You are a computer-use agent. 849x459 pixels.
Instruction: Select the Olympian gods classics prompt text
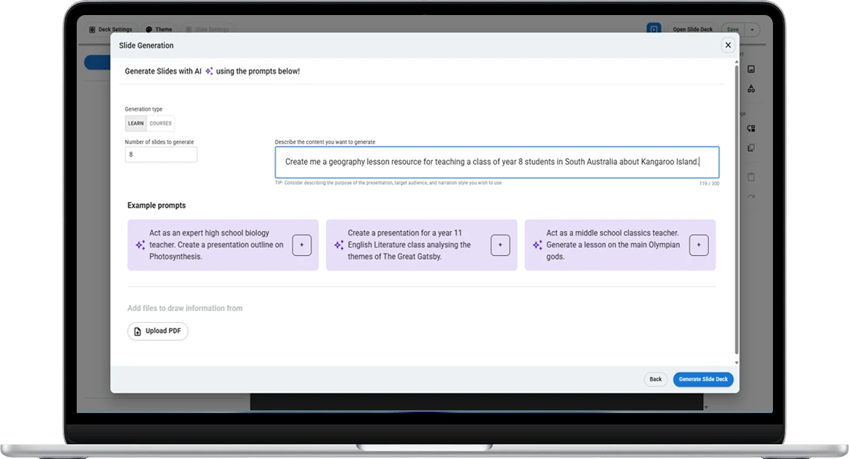click(613, 245)
